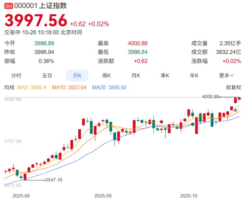Image resolution: width=246 pixels, height=204 pixels.
Task: Click the 成交额 value 3832.24亿
Action: coord(229,52)
